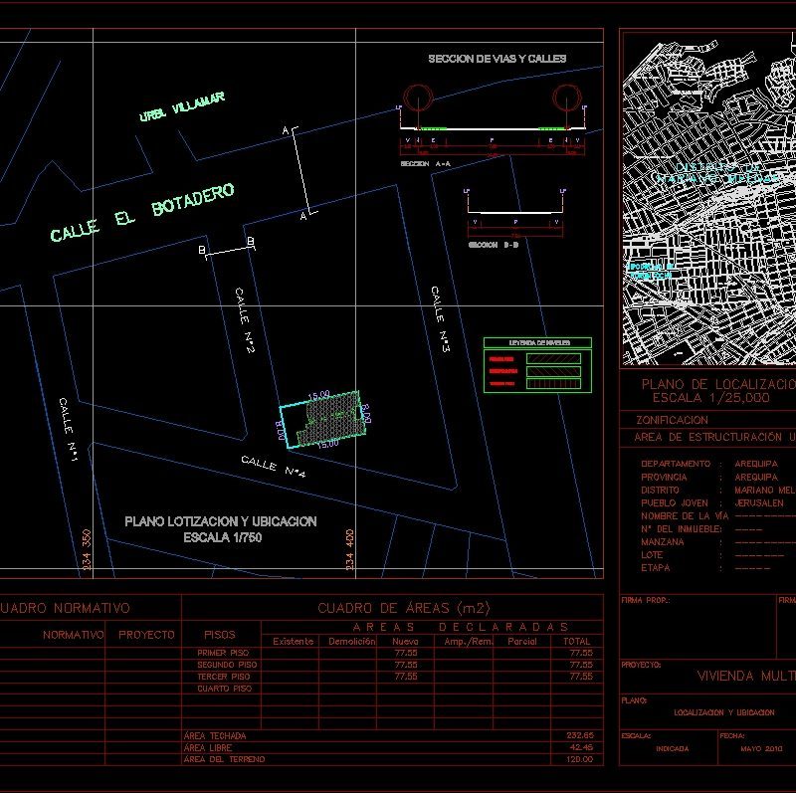The height and width of the screenshot is (793, 796).
Task: Click the PLANO LOTIZACION Y UBICACION title
Action: click(221, 521)
